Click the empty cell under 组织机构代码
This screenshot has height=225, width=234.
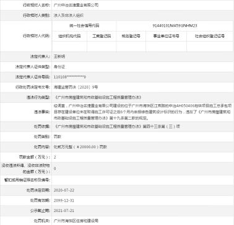tap(69, 46)
